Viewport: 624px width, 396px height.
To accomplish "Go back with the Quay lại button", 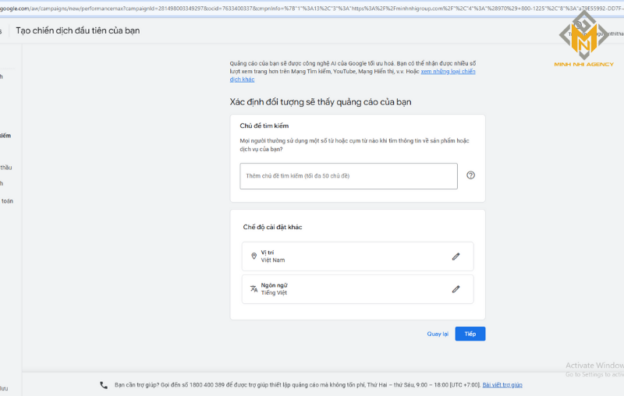I will click(438, 334).
